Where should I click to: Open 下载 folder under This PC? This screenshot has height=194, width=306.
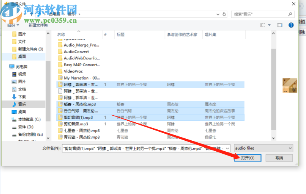click(x=19, y=97)
